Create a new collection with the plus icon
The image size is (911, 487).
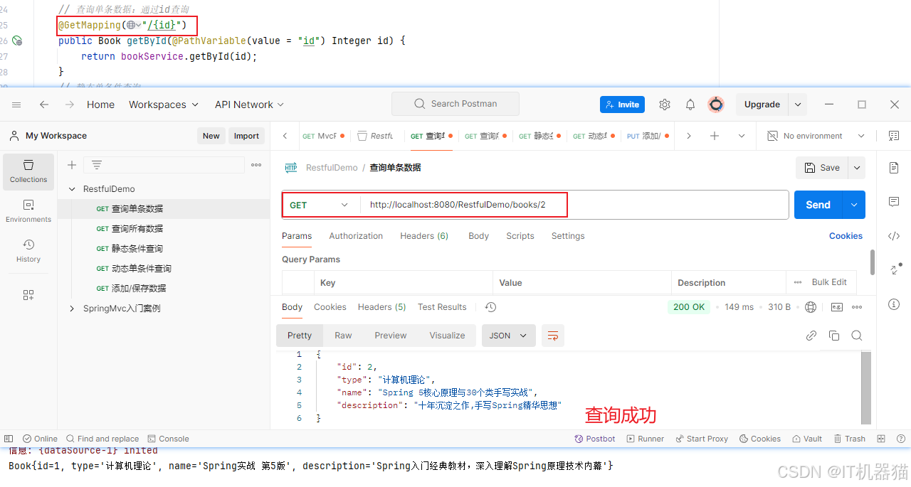point(72,165)
